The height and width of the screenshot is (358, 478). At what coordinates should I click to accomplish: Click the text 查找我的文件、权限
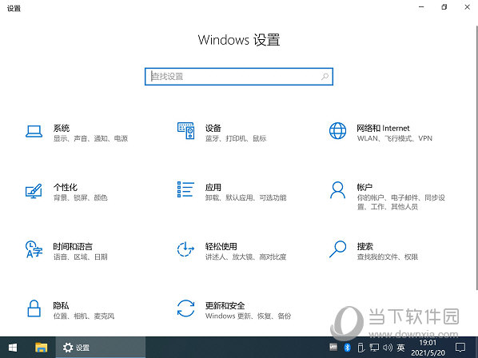pos(388,257)
